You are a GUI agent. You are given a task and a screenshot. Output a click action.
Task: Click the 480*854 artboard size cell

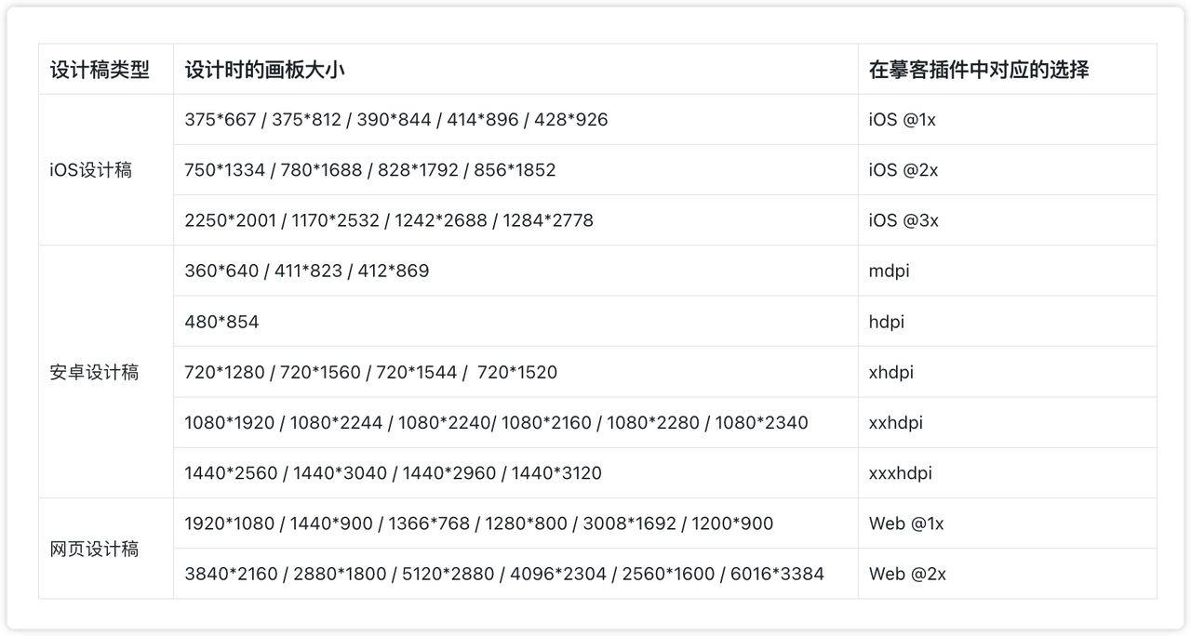[221, 322]
